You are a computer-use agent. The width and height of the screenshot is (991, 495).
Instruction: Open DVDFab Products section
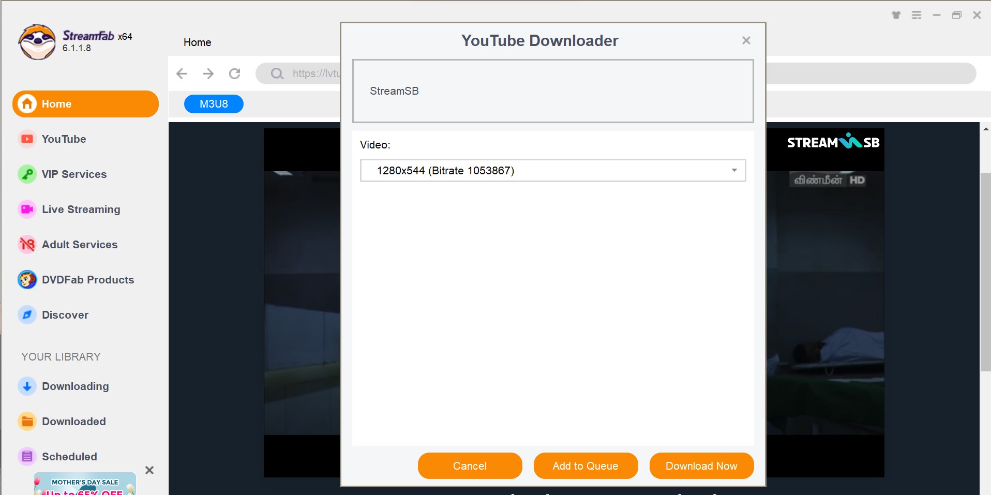[x=88, y=280]
